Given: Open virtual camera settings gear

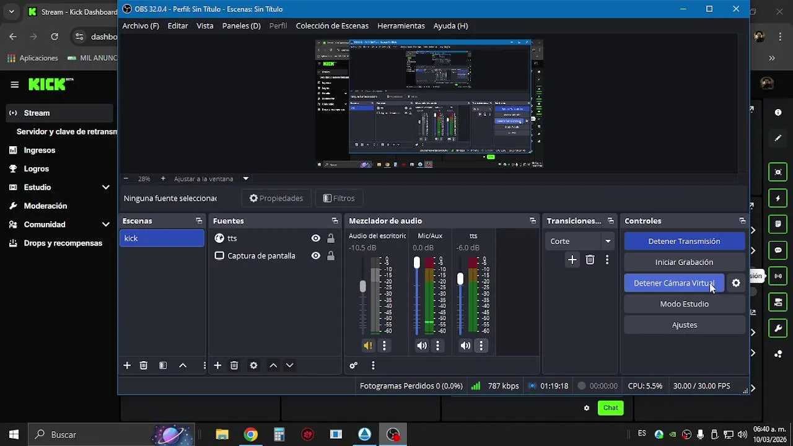Looking at the screenshot, I should coord(736,283).
